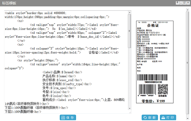
Task: Place cursor on the 色号:${color} line
Action: 57,96
